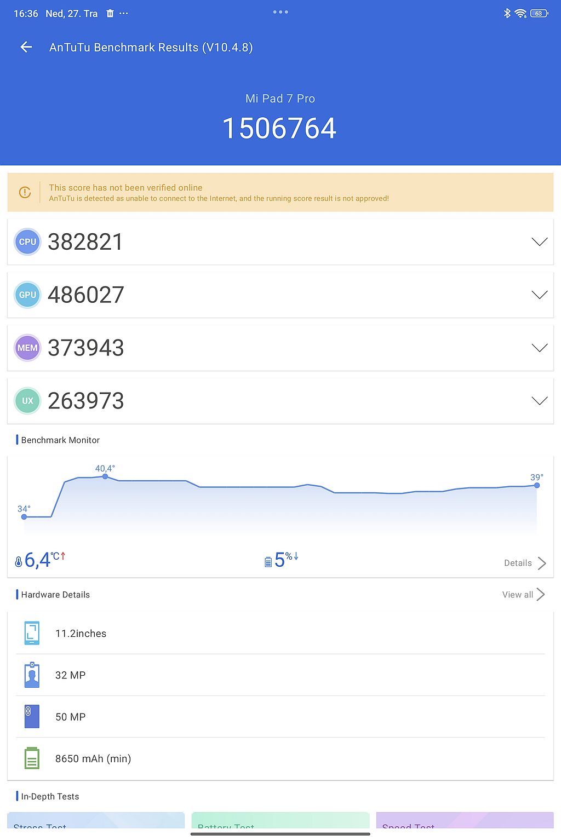Tap the rear camera icon beside 50 MP
The height and width of the screenshot is (840, 561).
tap(32, 716)
